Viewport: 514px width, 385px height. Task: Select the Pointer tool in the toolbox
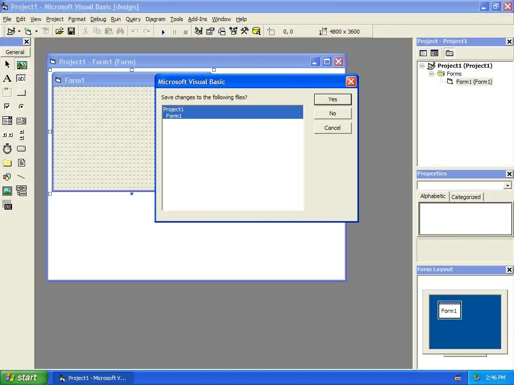tap(7, 65)
